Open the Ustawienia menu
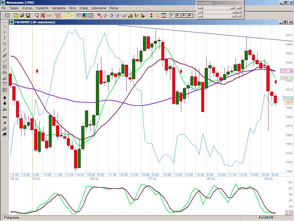294x221 pixels. [x=98, y=8]
